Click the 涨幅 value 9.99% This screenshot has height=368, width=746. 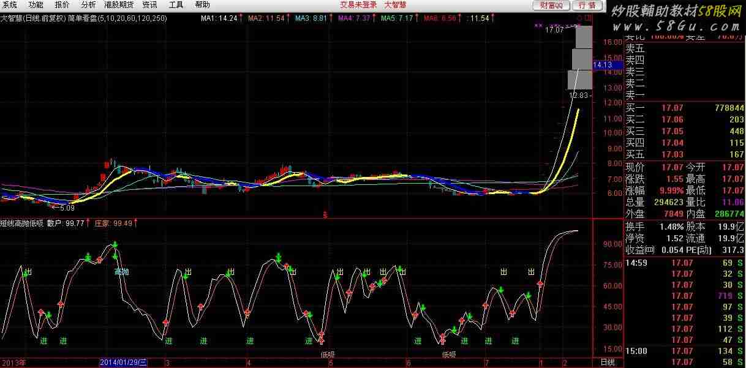[671, 190]
